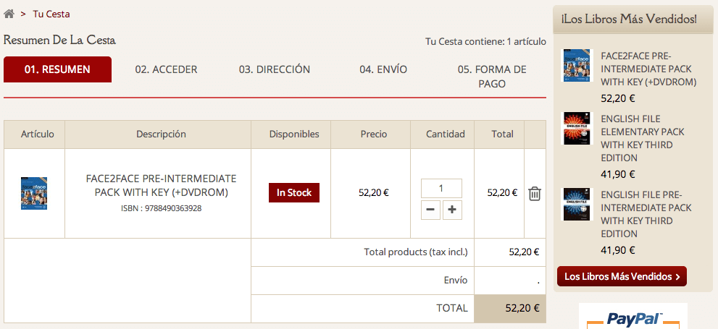Open the Face2Face bestseller cover thumbnail

pos(577,65)
